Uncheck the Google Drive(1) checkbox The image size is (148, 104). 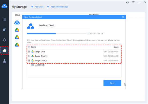[x=29, y=56]
